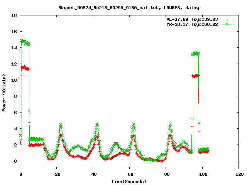Click the x-axis tick label 80
This screenshot has height=185, width=247.
(167, 174)
